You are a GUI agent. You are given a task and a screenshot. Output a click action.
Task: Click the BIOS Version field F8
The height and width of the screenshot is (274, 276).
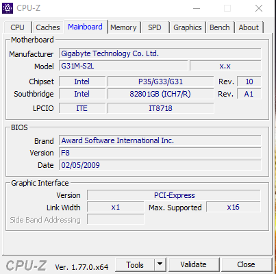[160, 153]
